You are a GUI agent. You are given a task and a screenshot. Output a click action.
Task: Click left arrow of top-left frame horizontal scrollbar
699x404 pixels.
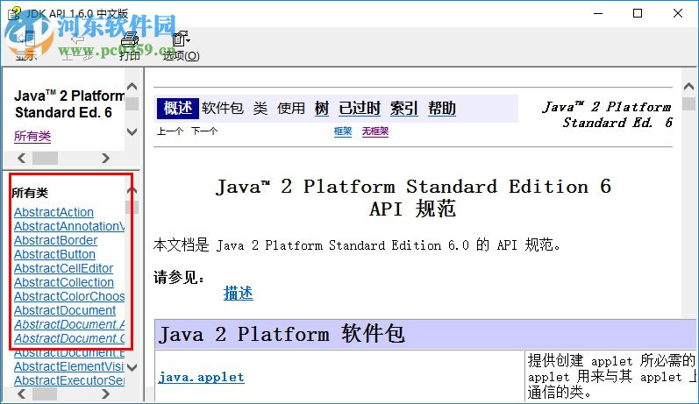point(21,158)
